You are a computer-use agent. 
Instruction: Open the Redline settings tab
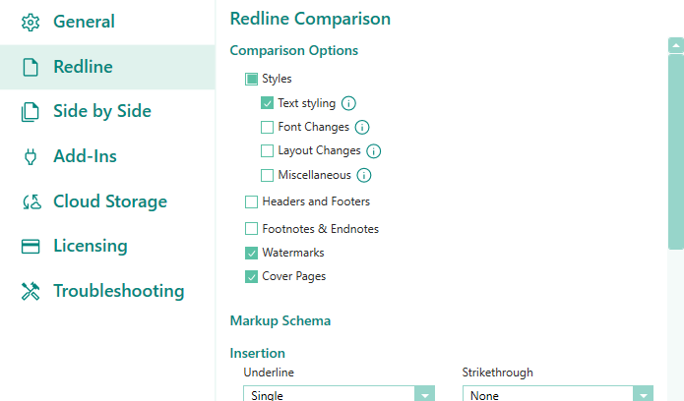107,67
